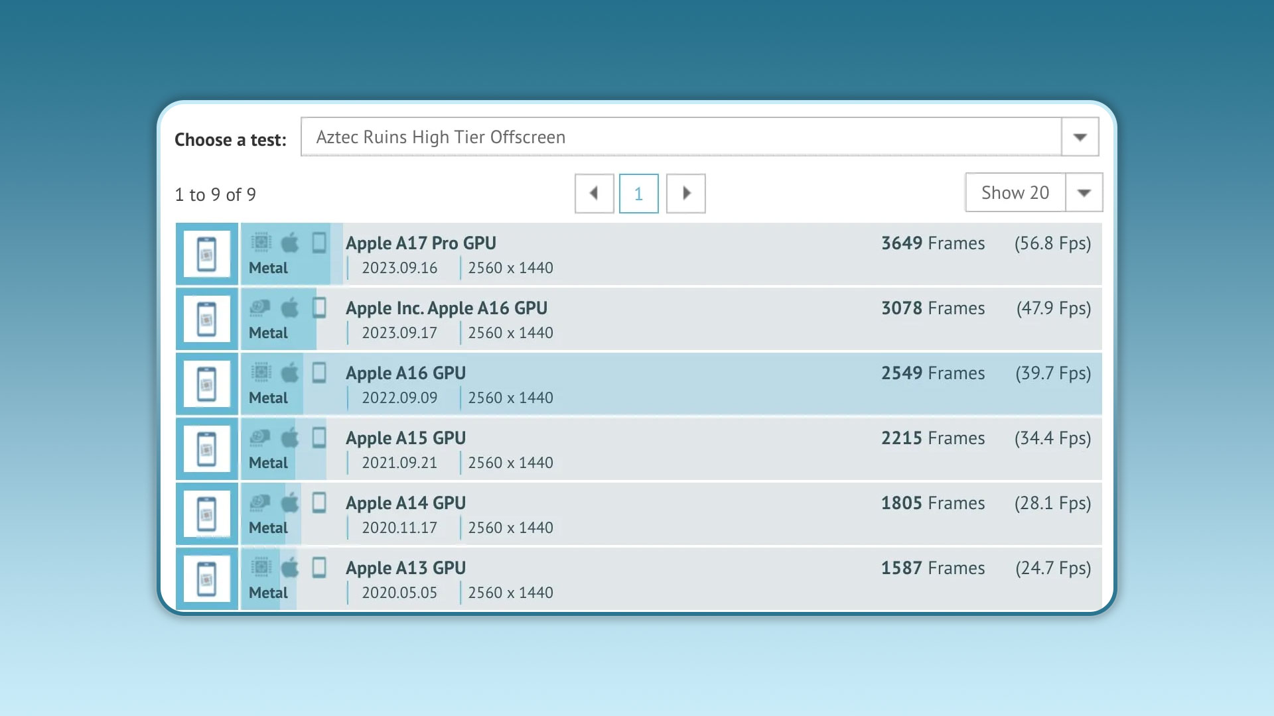This screenshot has width=1274, height=716.
Task: Click the phone icon in Apple A17 Pro row
Action: click(319, 243)
